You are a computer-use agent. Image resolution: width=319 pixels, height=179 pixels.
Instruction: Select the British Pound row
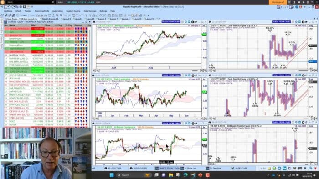click(46, 39)
